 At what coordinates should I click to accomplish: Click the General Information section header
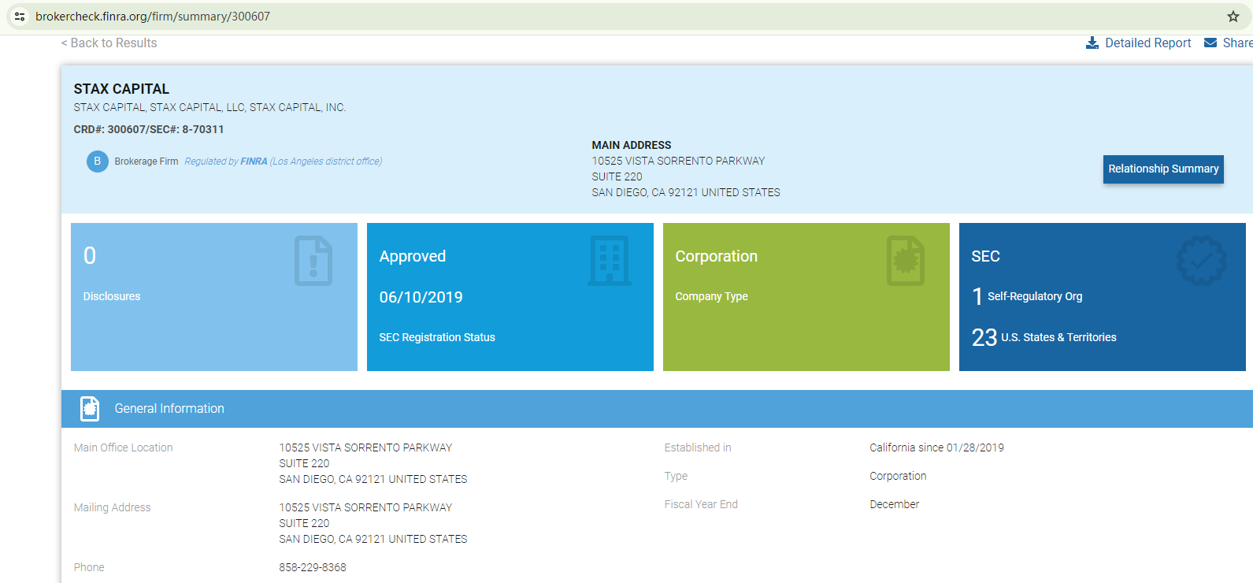click(169, 409)
